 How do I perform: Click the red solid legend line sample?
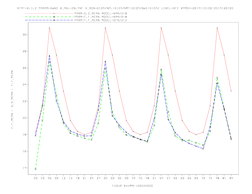[x=49, y=13]
